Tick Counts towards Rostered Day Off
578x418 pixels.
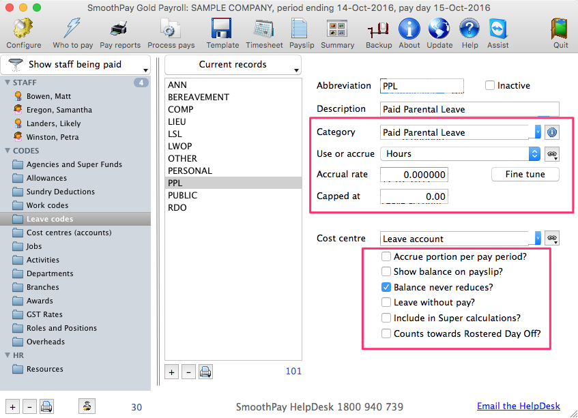pyautogui.click(x=386, y=333)
